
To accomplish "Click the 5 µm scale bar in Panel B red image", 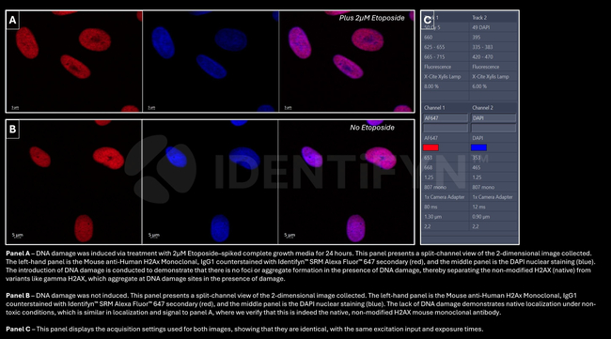I will tap(18, 236).
